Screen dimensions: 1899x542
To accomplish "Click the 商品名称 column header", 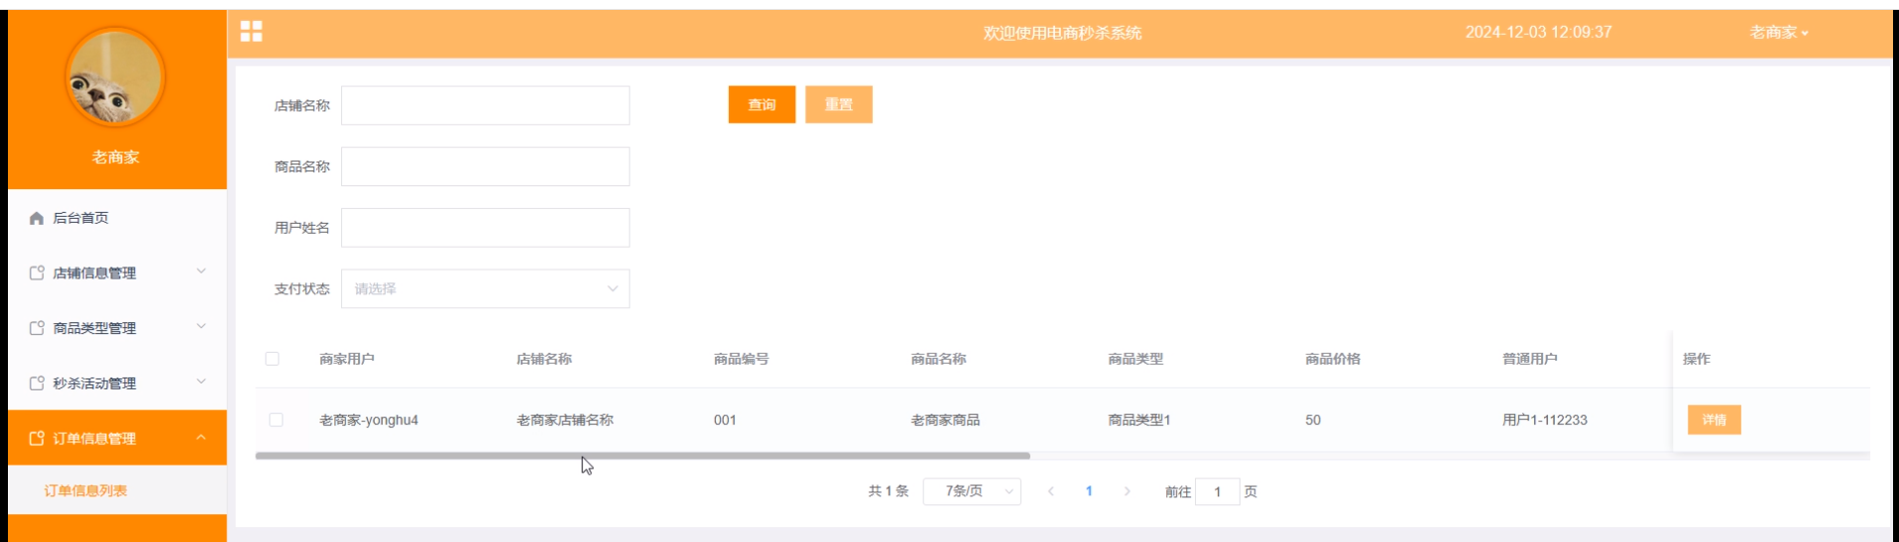I will (938, 359).
